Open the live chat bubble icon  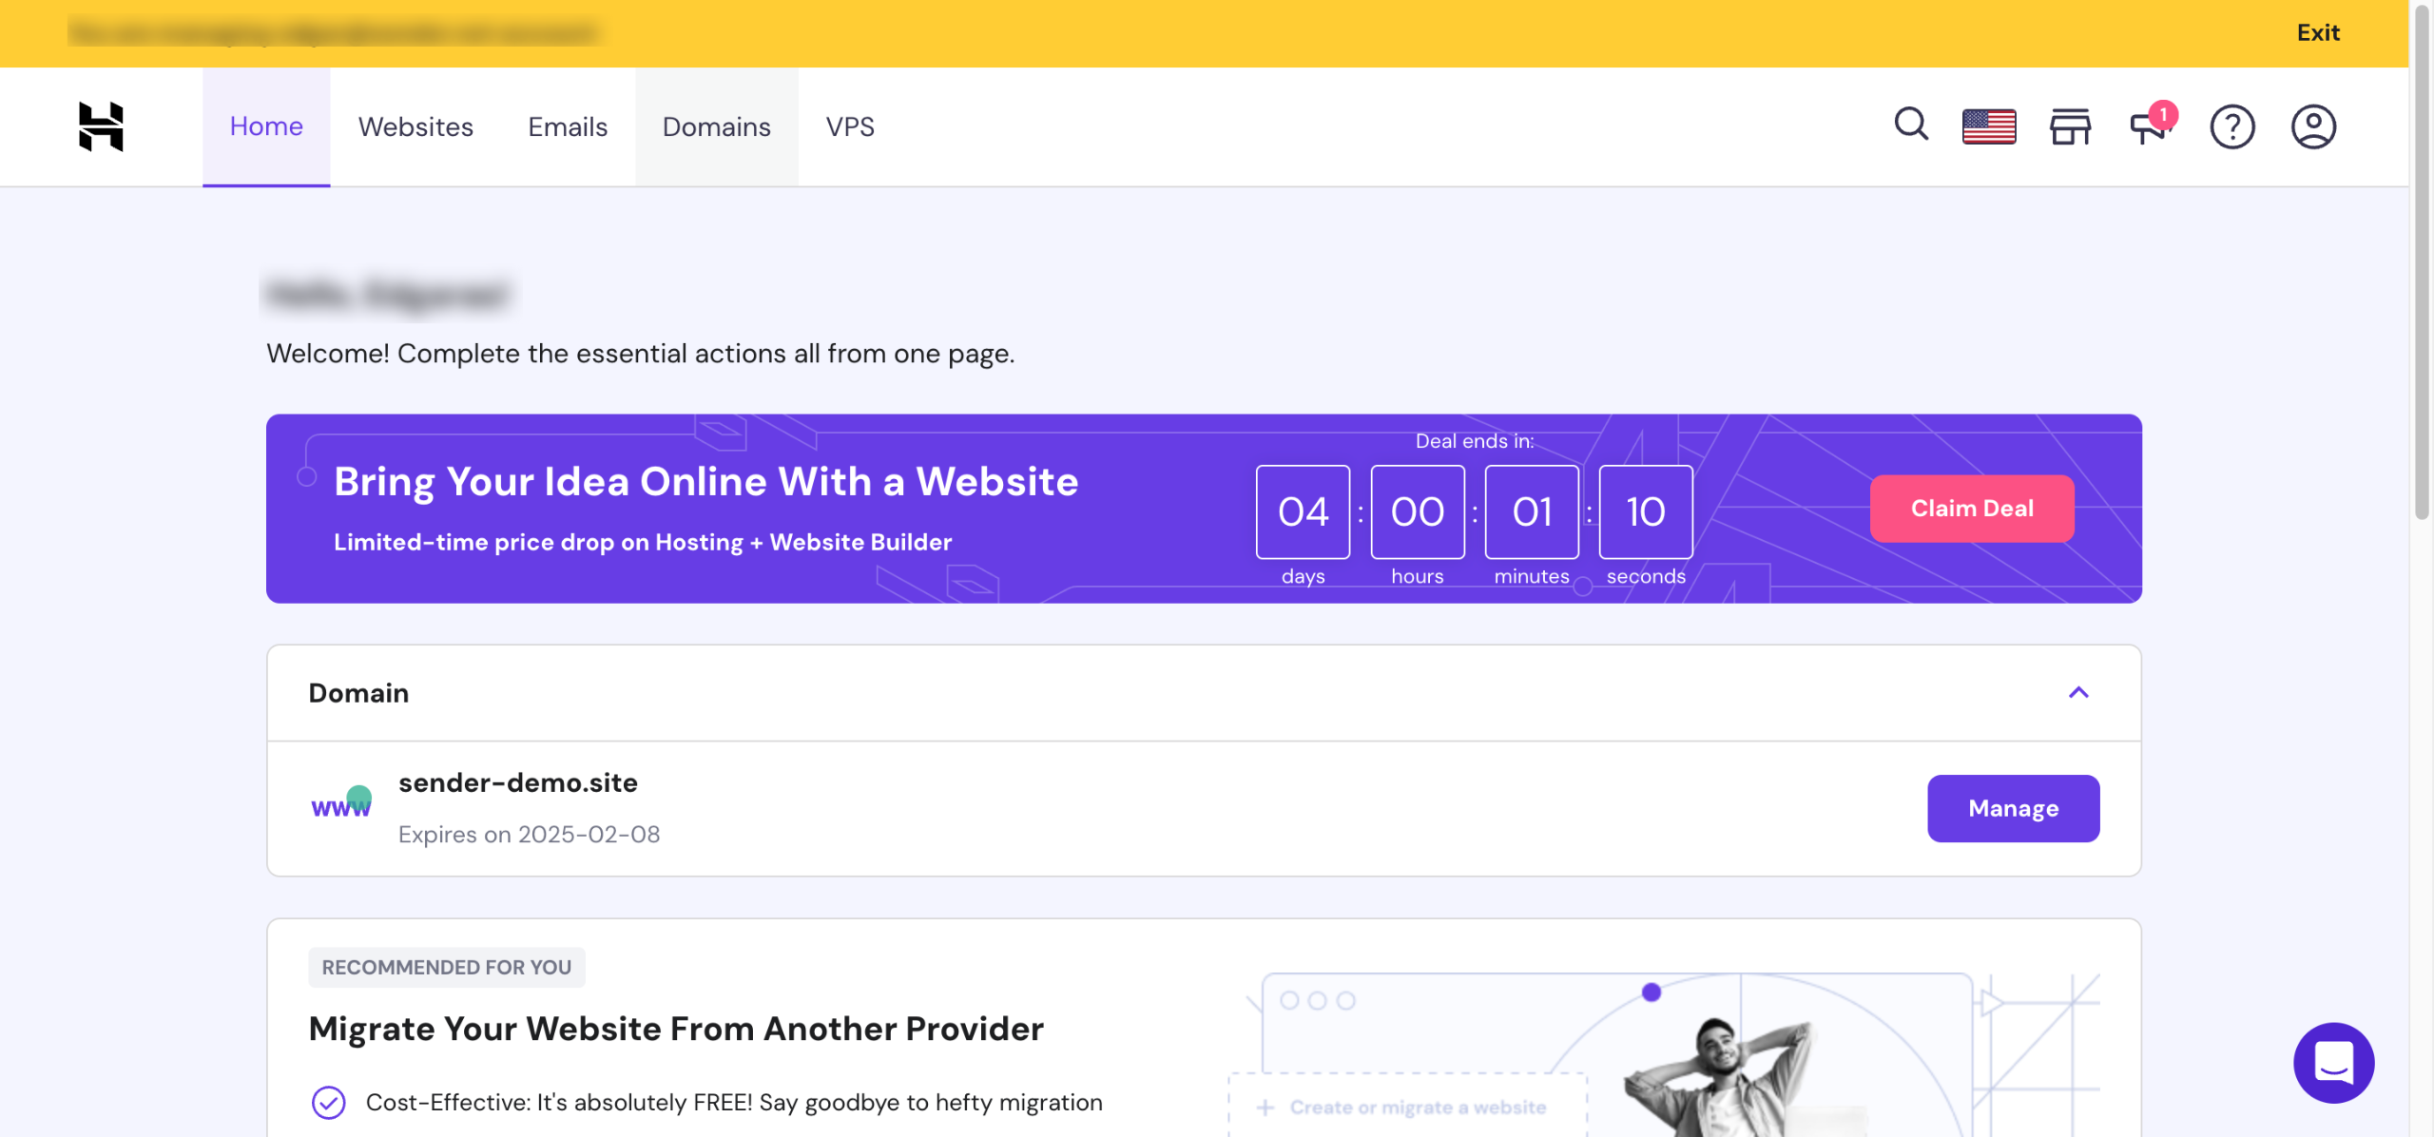click(2333, 1062)
